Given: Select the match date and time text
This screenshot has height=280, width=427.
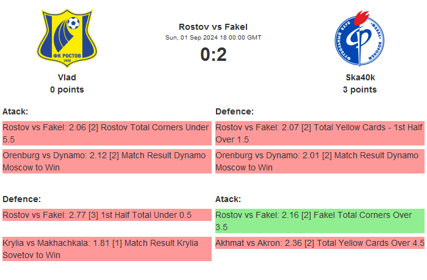Looking at the screenshot, I should tap(213, 37).
